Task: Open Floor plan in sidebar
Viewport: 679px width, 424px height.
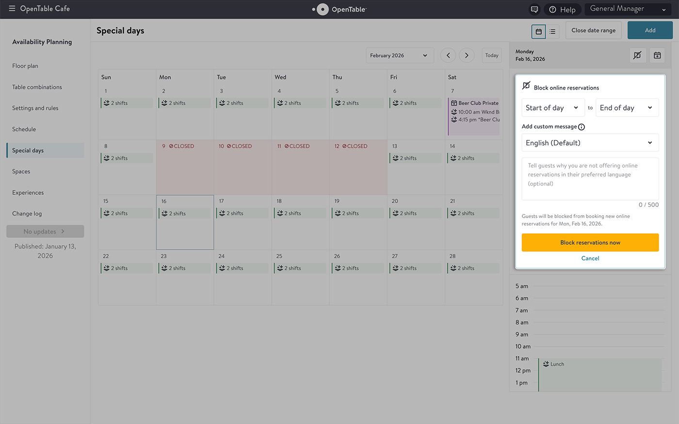Action: pyautogui.click(x=25, y=66)
